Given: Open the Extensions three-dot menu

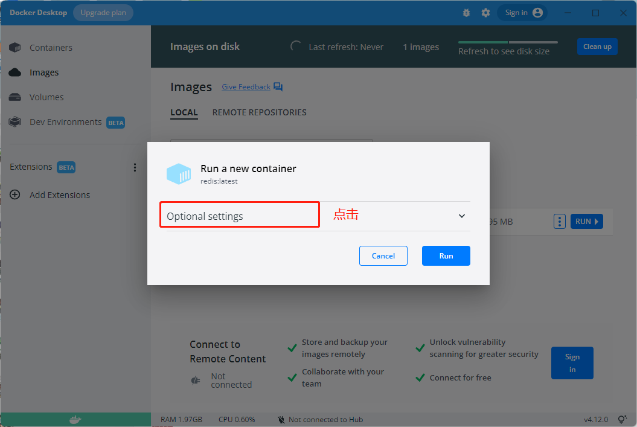Looking at the screenshot, I should 135,167.
